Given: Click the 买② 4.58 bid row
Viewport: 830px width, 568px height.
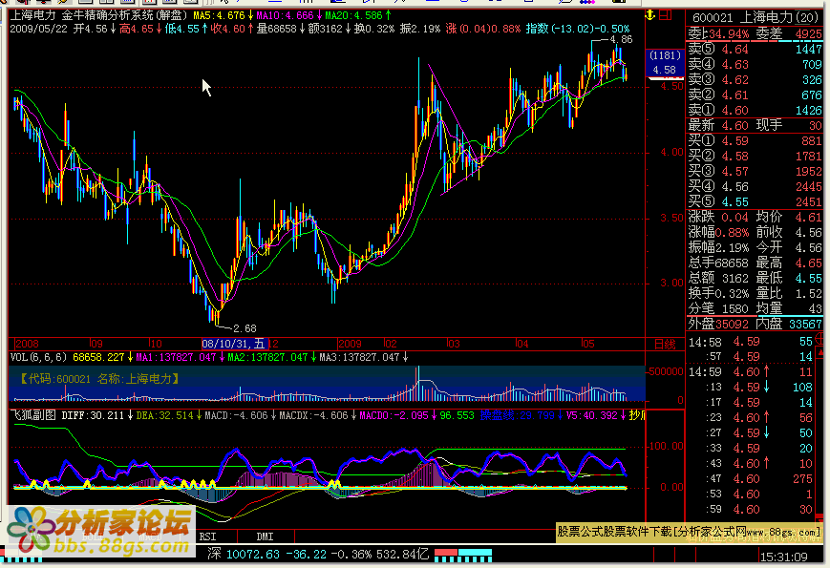Looking at the screenshot, I should [755, 156].
